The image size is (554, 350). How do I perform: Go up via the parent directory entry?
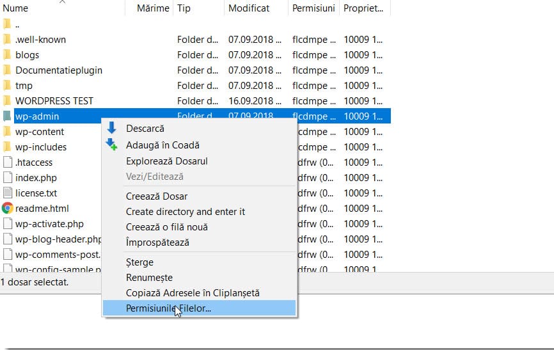[17, 24]
